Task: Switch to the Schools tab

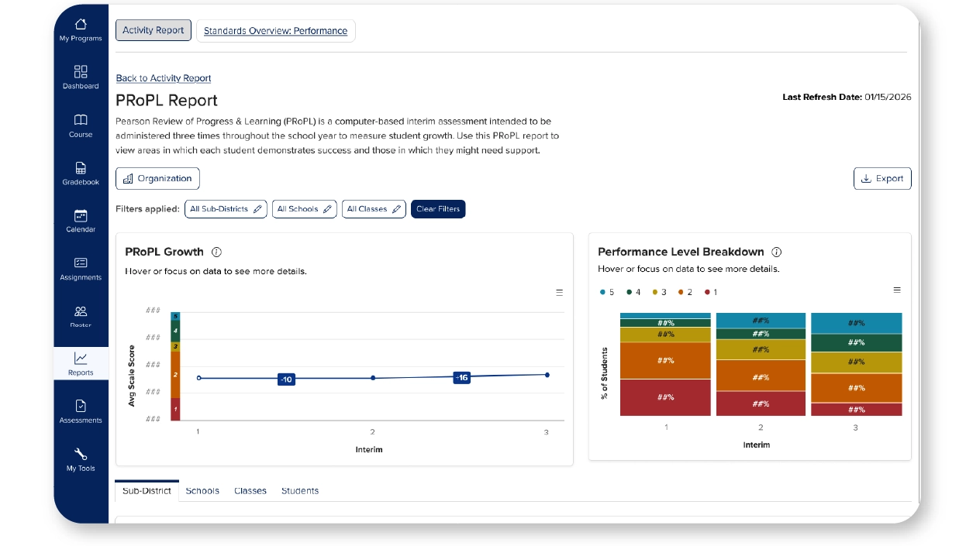Action: tap(202, 491)
